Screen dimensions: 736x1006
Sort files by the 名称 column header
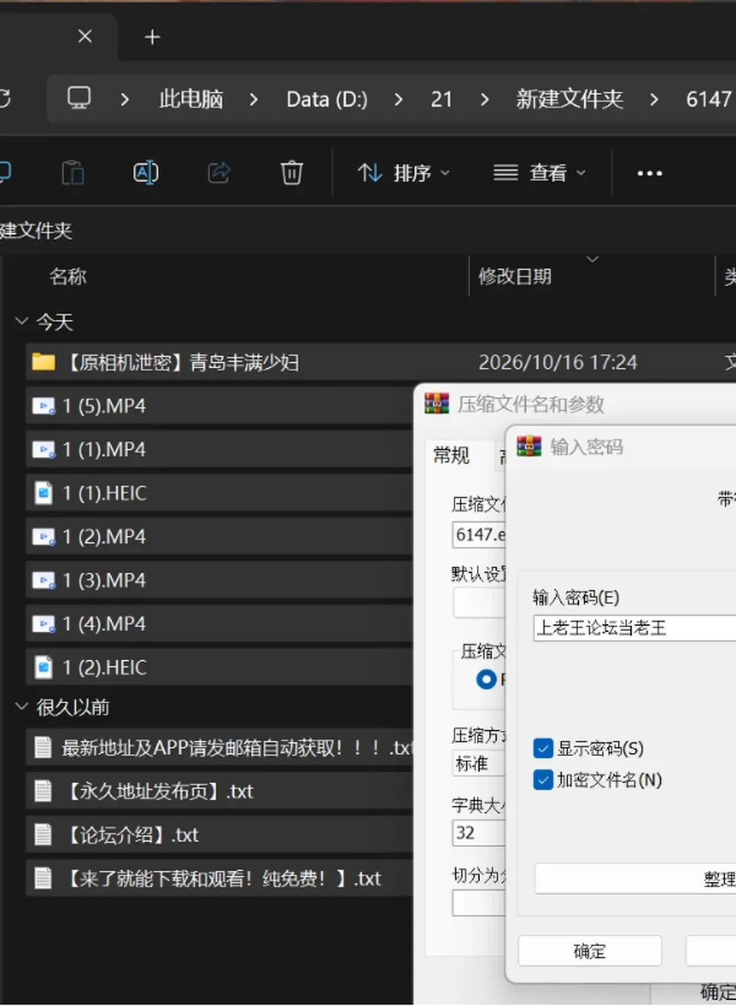pos(67,276)
